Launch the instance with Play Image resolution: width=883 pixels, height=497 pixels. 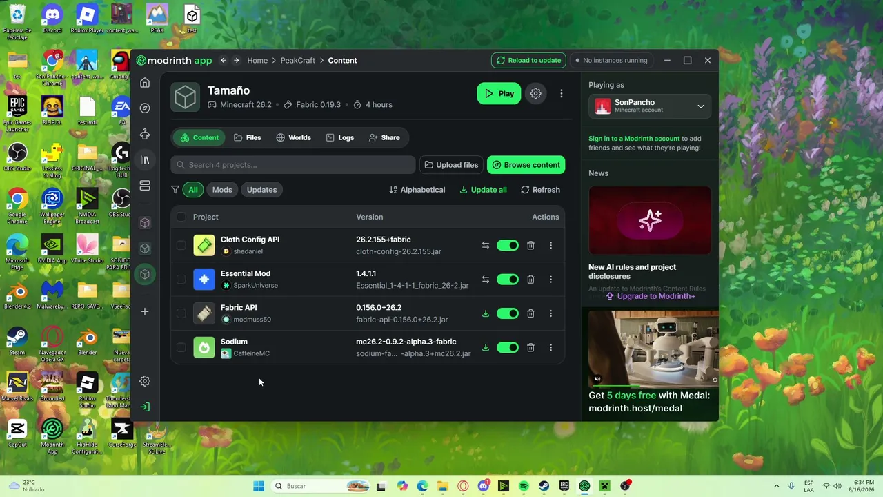coord(499,93)
